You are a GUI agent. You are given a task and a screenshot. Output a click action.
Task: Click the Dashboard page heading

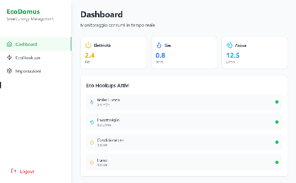point(101,14)
